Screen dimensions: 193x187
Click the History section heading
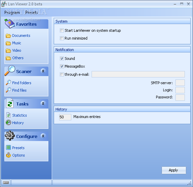pos(61,109)
